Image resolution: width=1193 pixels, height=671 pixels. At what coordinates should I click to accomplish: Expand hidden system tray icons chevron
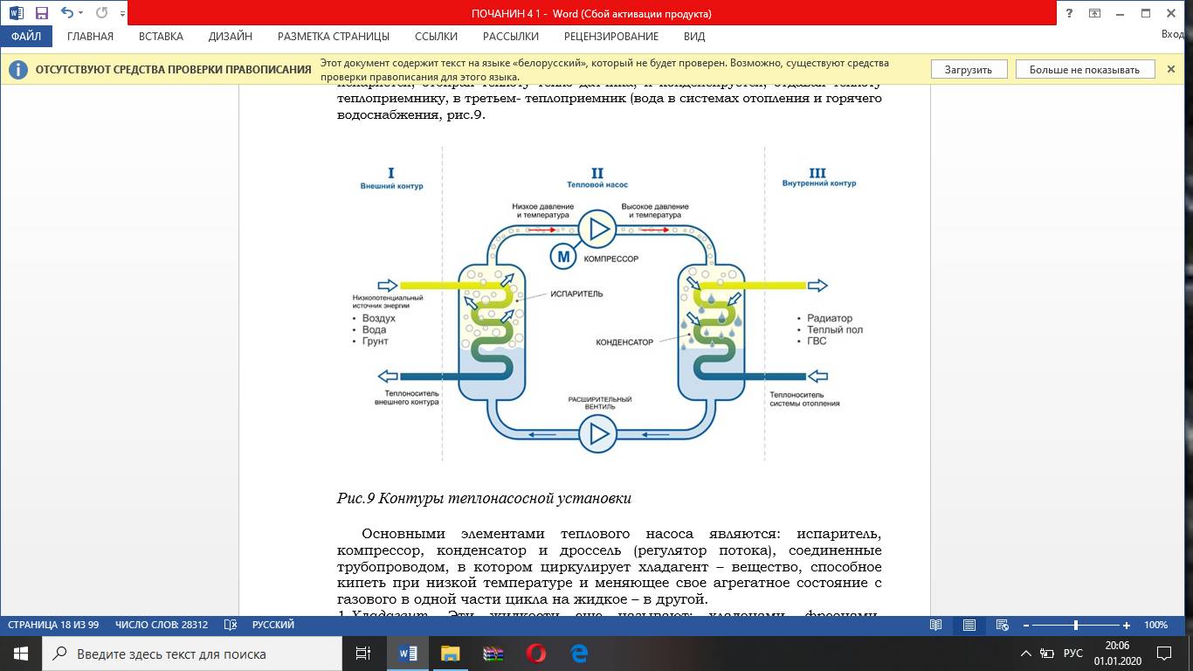click(x=1025, y=654)
